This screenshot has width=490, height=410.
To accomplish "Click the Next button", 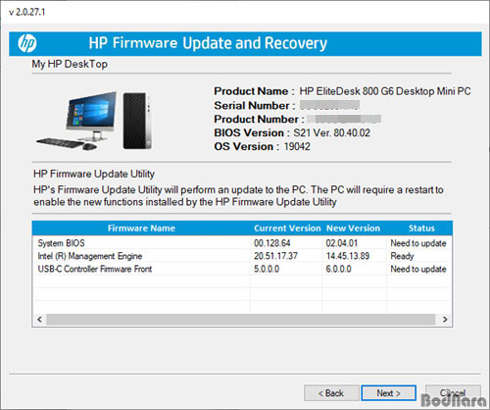I will (388, 393).
